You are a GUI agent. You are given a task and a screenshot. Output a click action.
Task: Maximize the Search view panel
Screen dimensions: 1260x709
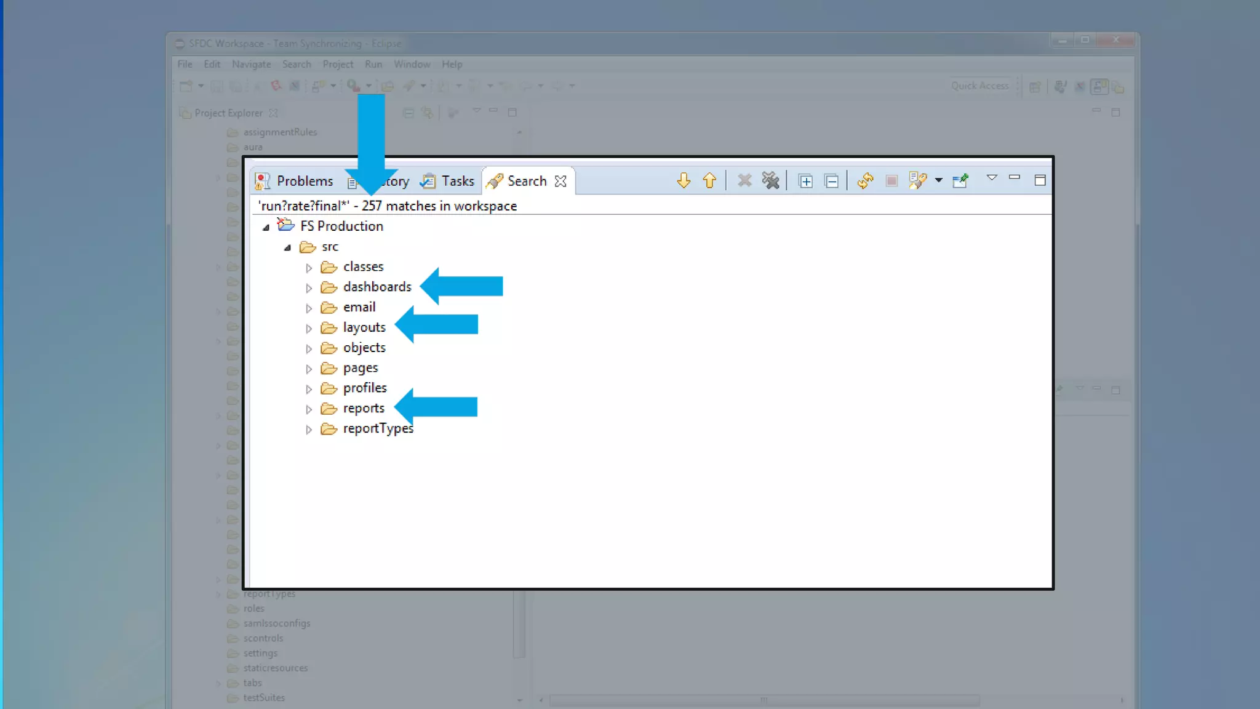pyautogui.click(x=1040, y=180)
